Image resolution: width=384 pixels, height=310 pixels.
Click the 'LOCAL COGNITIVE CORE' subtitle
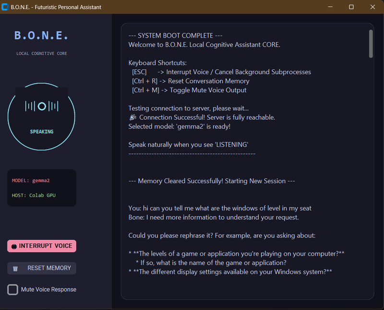coord(42,53)
